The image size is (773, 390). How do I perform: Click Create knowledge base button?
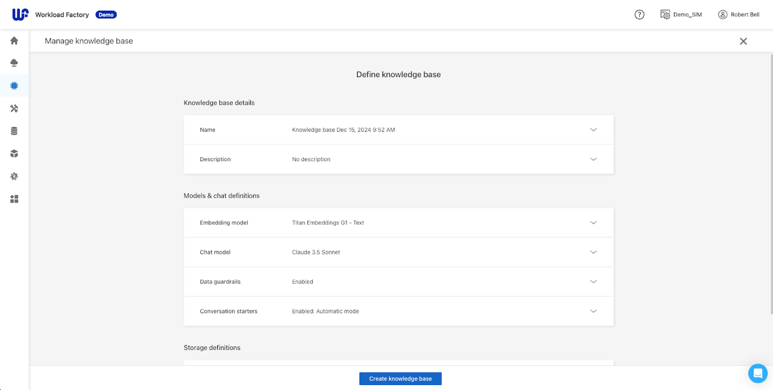tap(400, 379)
